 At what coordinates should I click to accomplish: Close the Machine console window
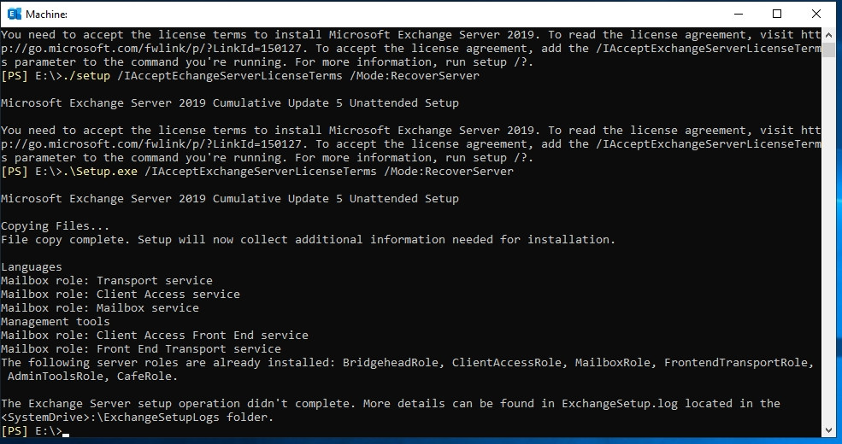(816, 14)
